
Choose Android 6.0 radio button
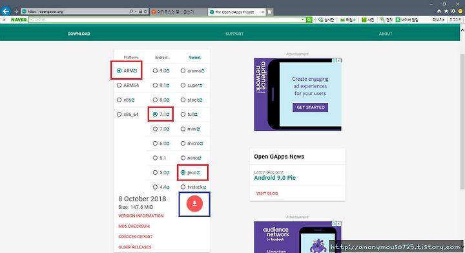[x=155, y=144]
